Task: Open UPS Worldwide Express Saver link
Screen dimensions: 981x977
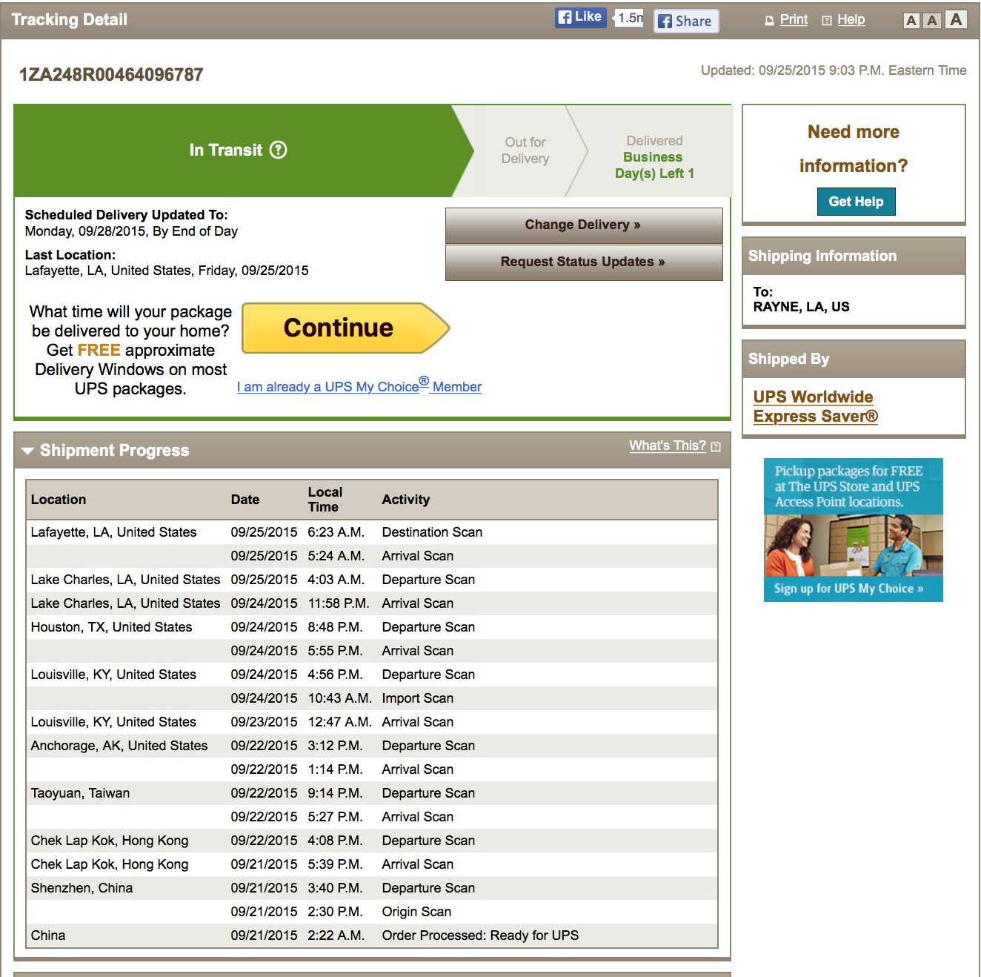Action: point(815,406)
